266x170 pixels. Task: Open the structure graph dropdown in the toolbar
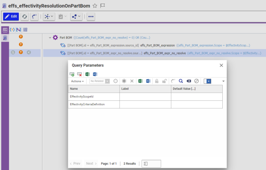[49, 17]
